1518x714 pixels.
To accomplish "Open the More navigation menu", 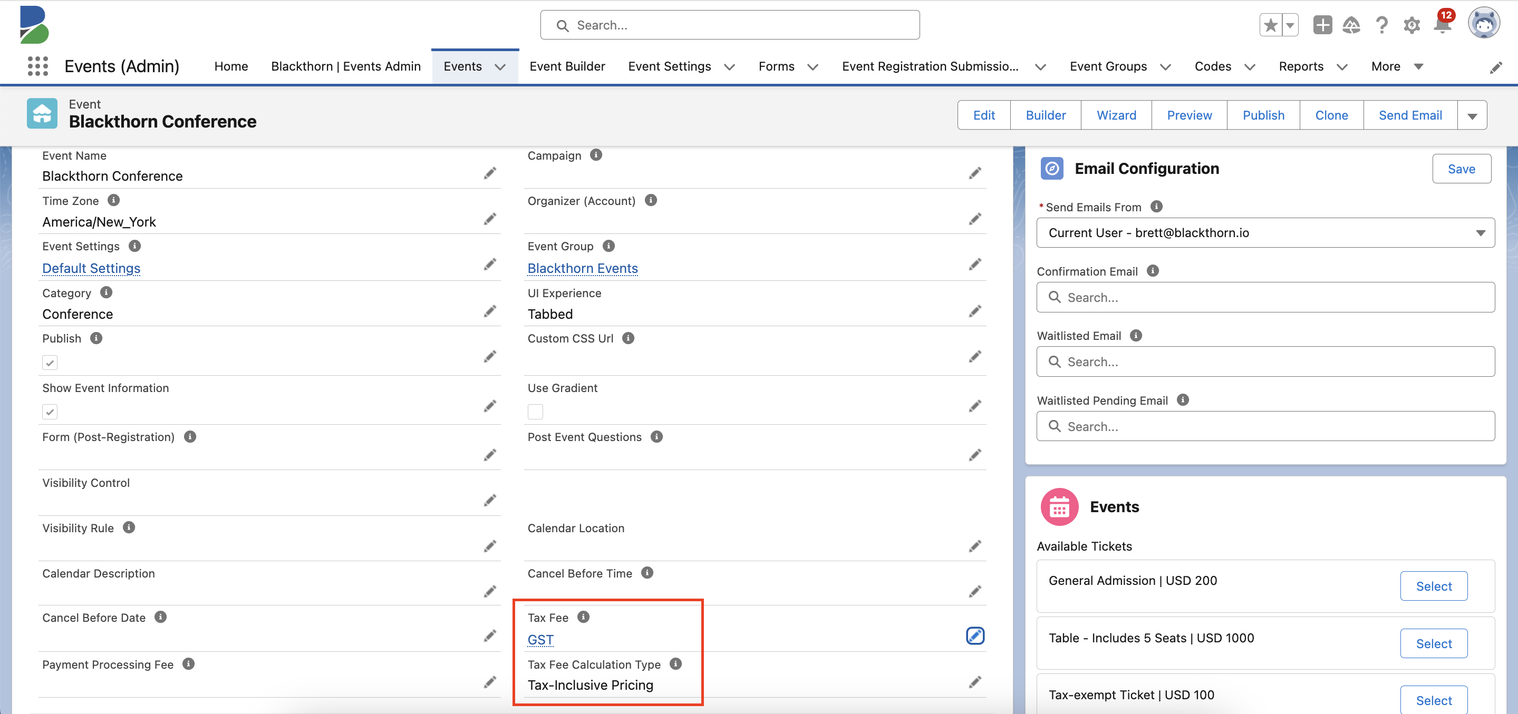I will 1397,66.
